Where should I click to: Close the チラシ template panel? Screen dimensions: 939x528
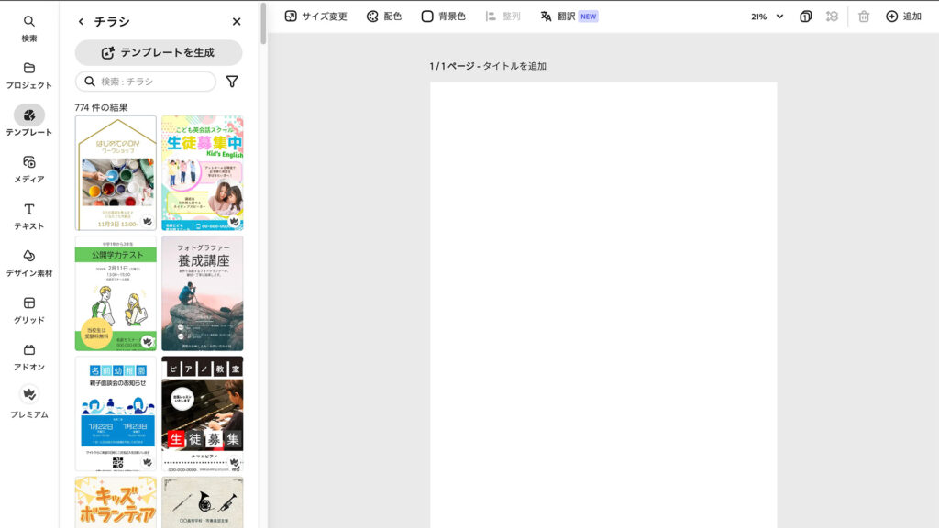(236, 20)
